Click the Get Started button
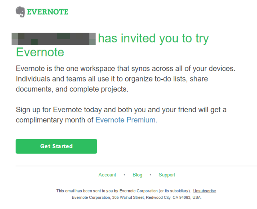This screenshot has height=209, width=257. pos(56,146)
